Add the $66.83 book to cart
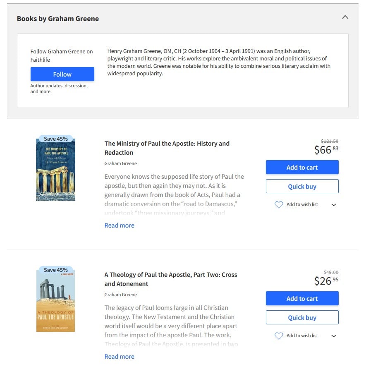The height and width of the screenshot is (367, 366). 302,168
